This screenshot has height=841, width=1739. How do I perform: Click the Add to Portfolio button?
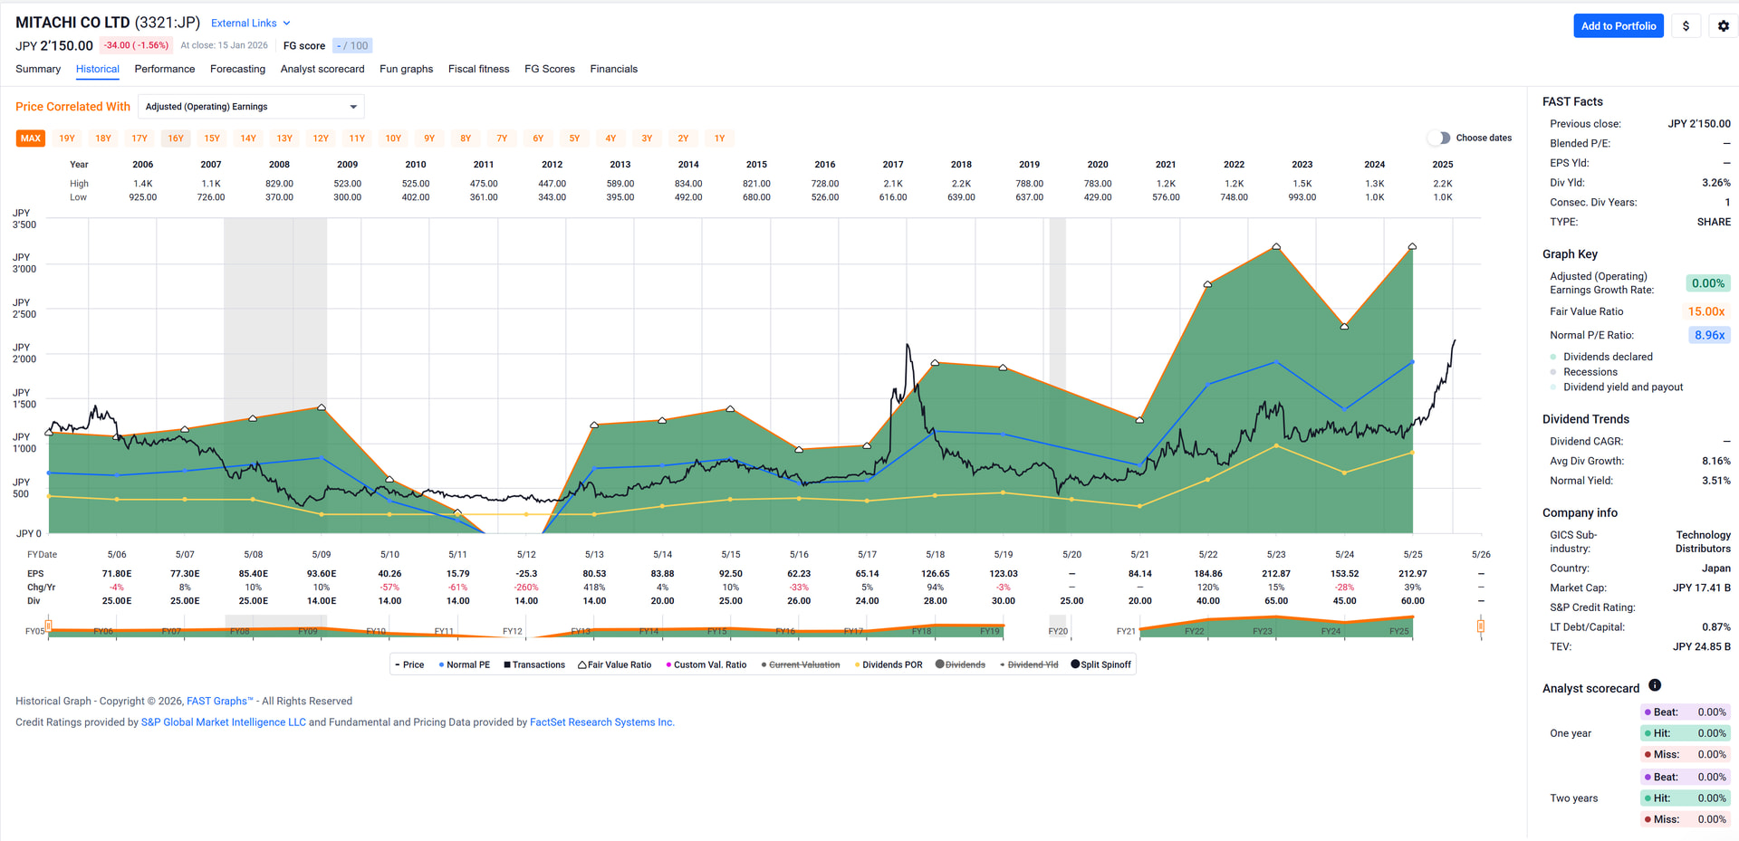pos(1618,26)
